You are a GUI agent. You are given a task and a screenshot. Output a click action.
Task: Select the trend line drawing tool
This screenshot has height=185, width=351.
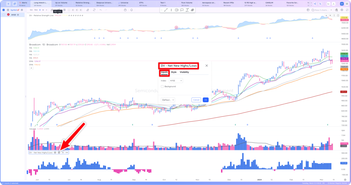point(166,10)
